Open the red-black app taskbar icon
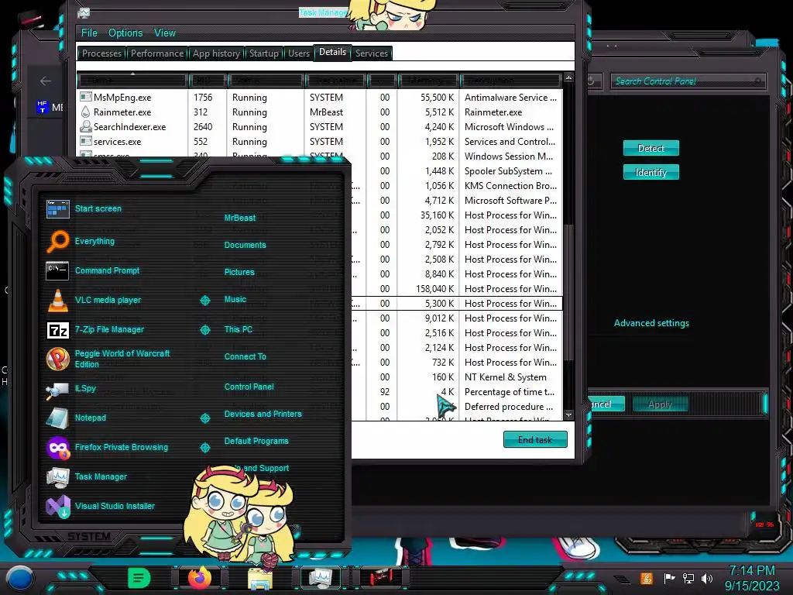 (382, 577)
